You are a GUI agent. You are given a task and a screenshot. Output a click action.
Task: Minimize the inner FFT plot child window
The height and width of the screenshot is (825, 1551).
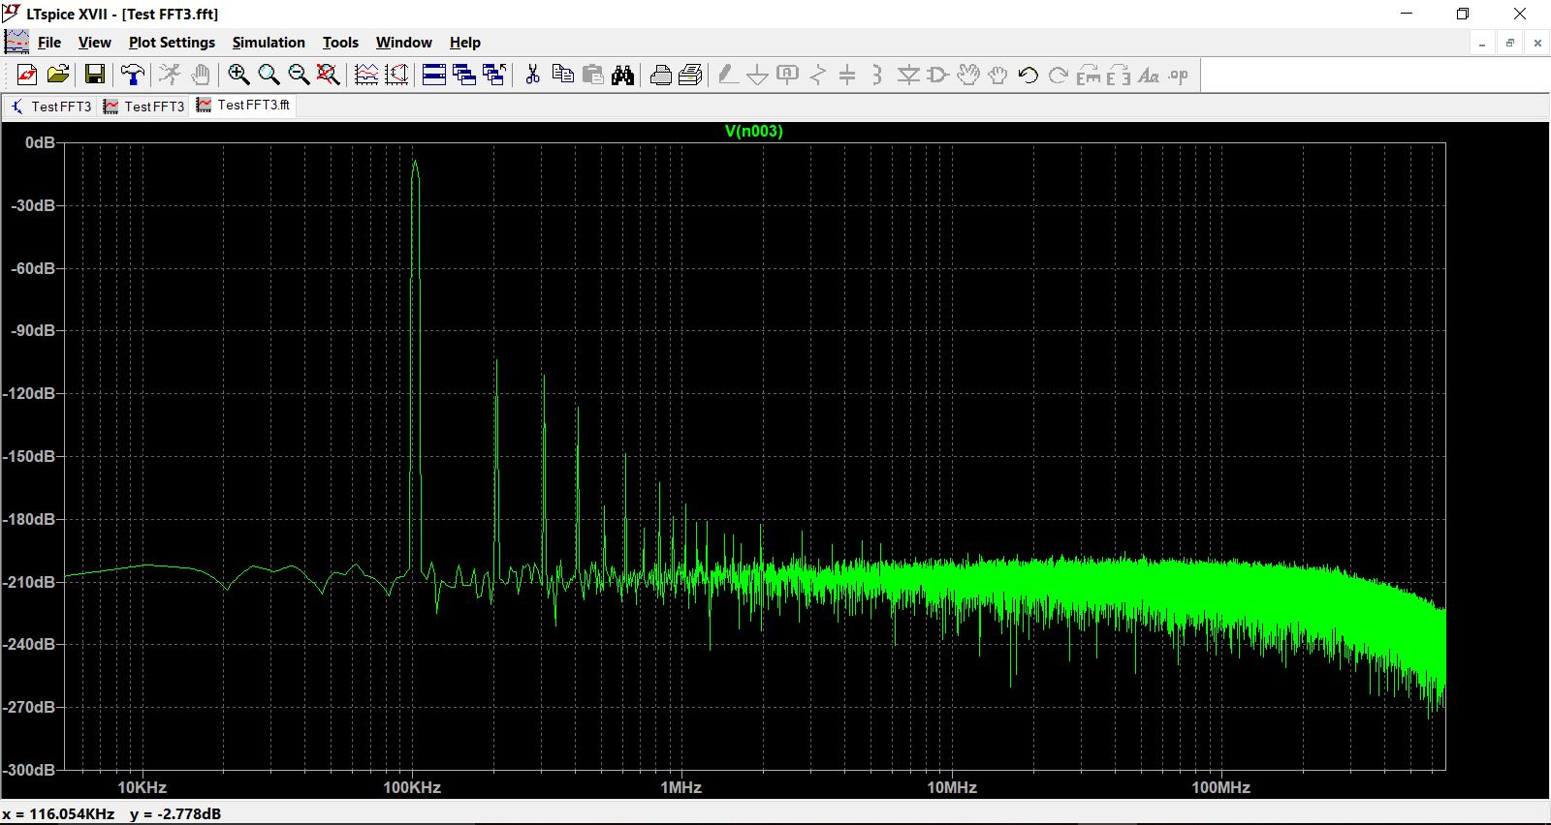[x=1482, y=43]
